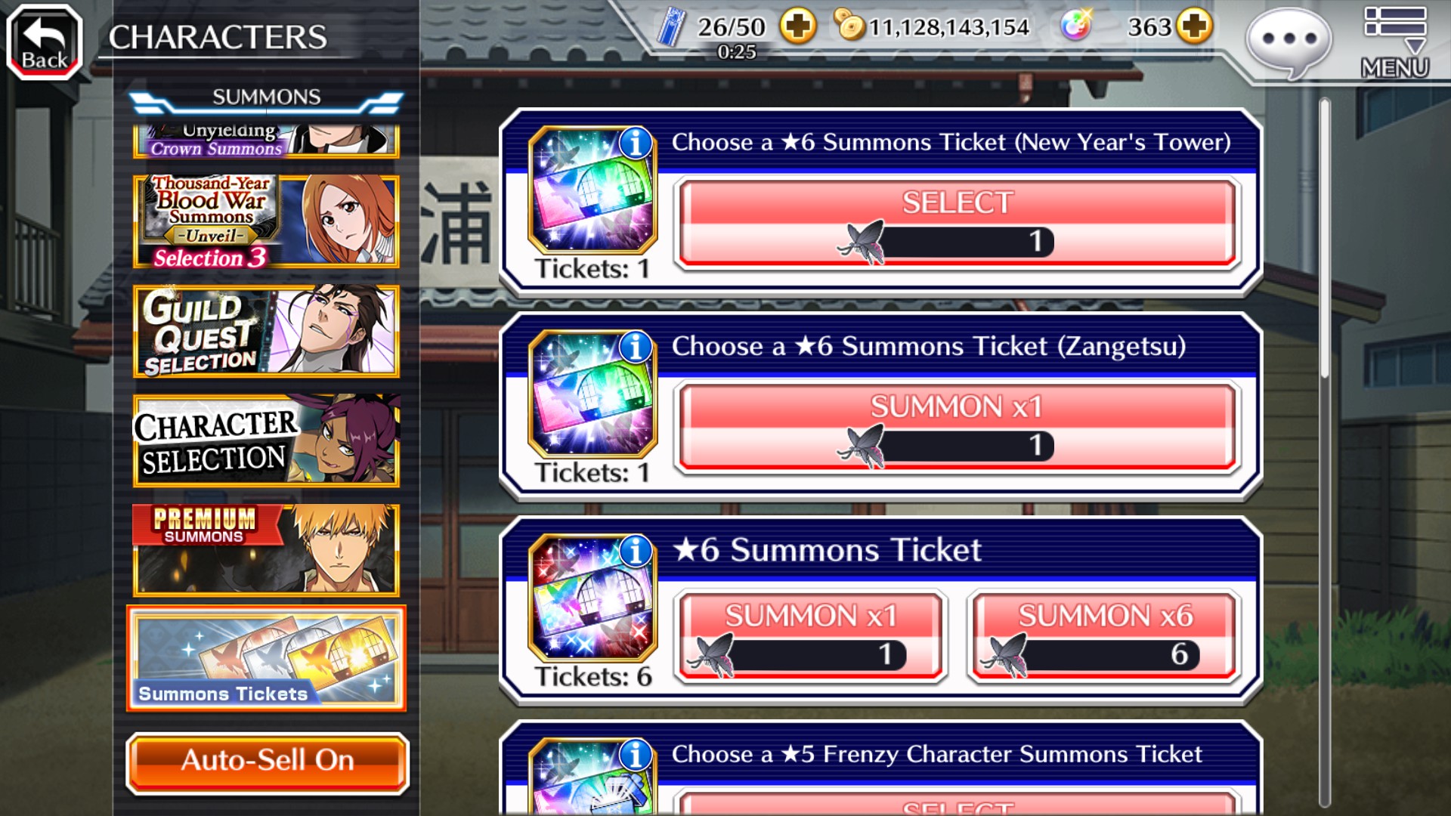Show info for Zangetsu summons ticket

636,346
